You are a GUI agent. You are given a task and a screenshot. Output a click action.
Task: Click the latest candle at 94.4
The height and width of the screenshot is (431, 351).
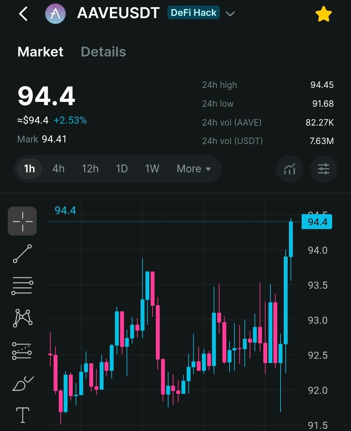pos(291,239)
